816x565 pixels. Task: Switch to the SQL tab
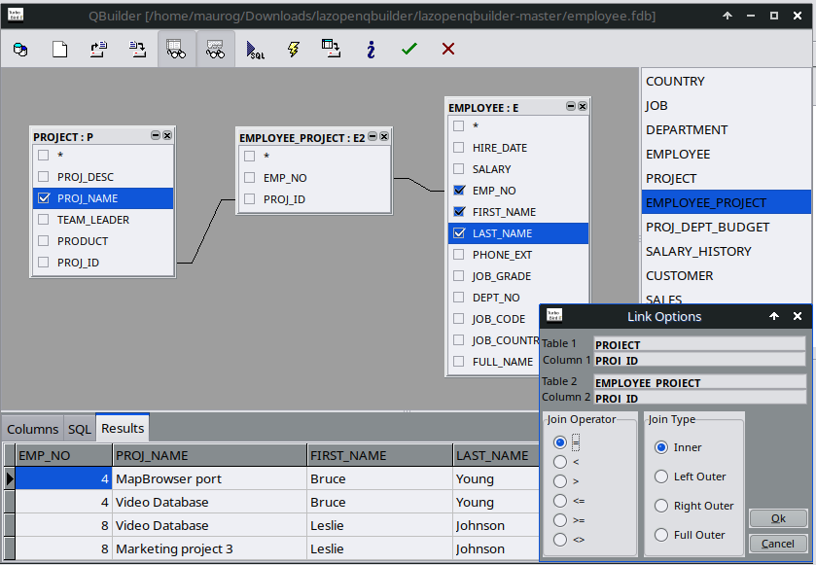pos(80,429)
